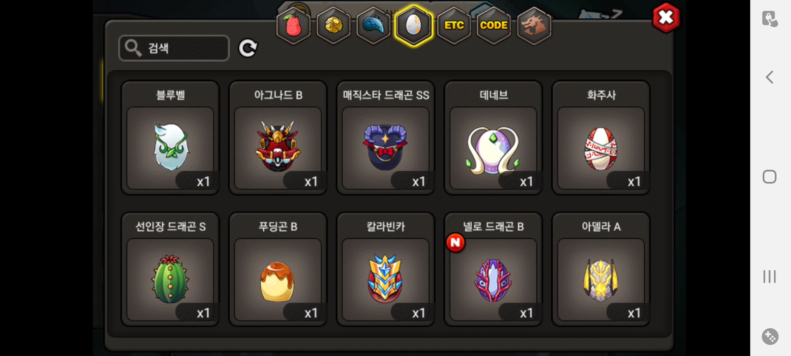Choose the 데네브 egg
The height and width of the screenshot is (356, 791).
click(x=493, y=138)
